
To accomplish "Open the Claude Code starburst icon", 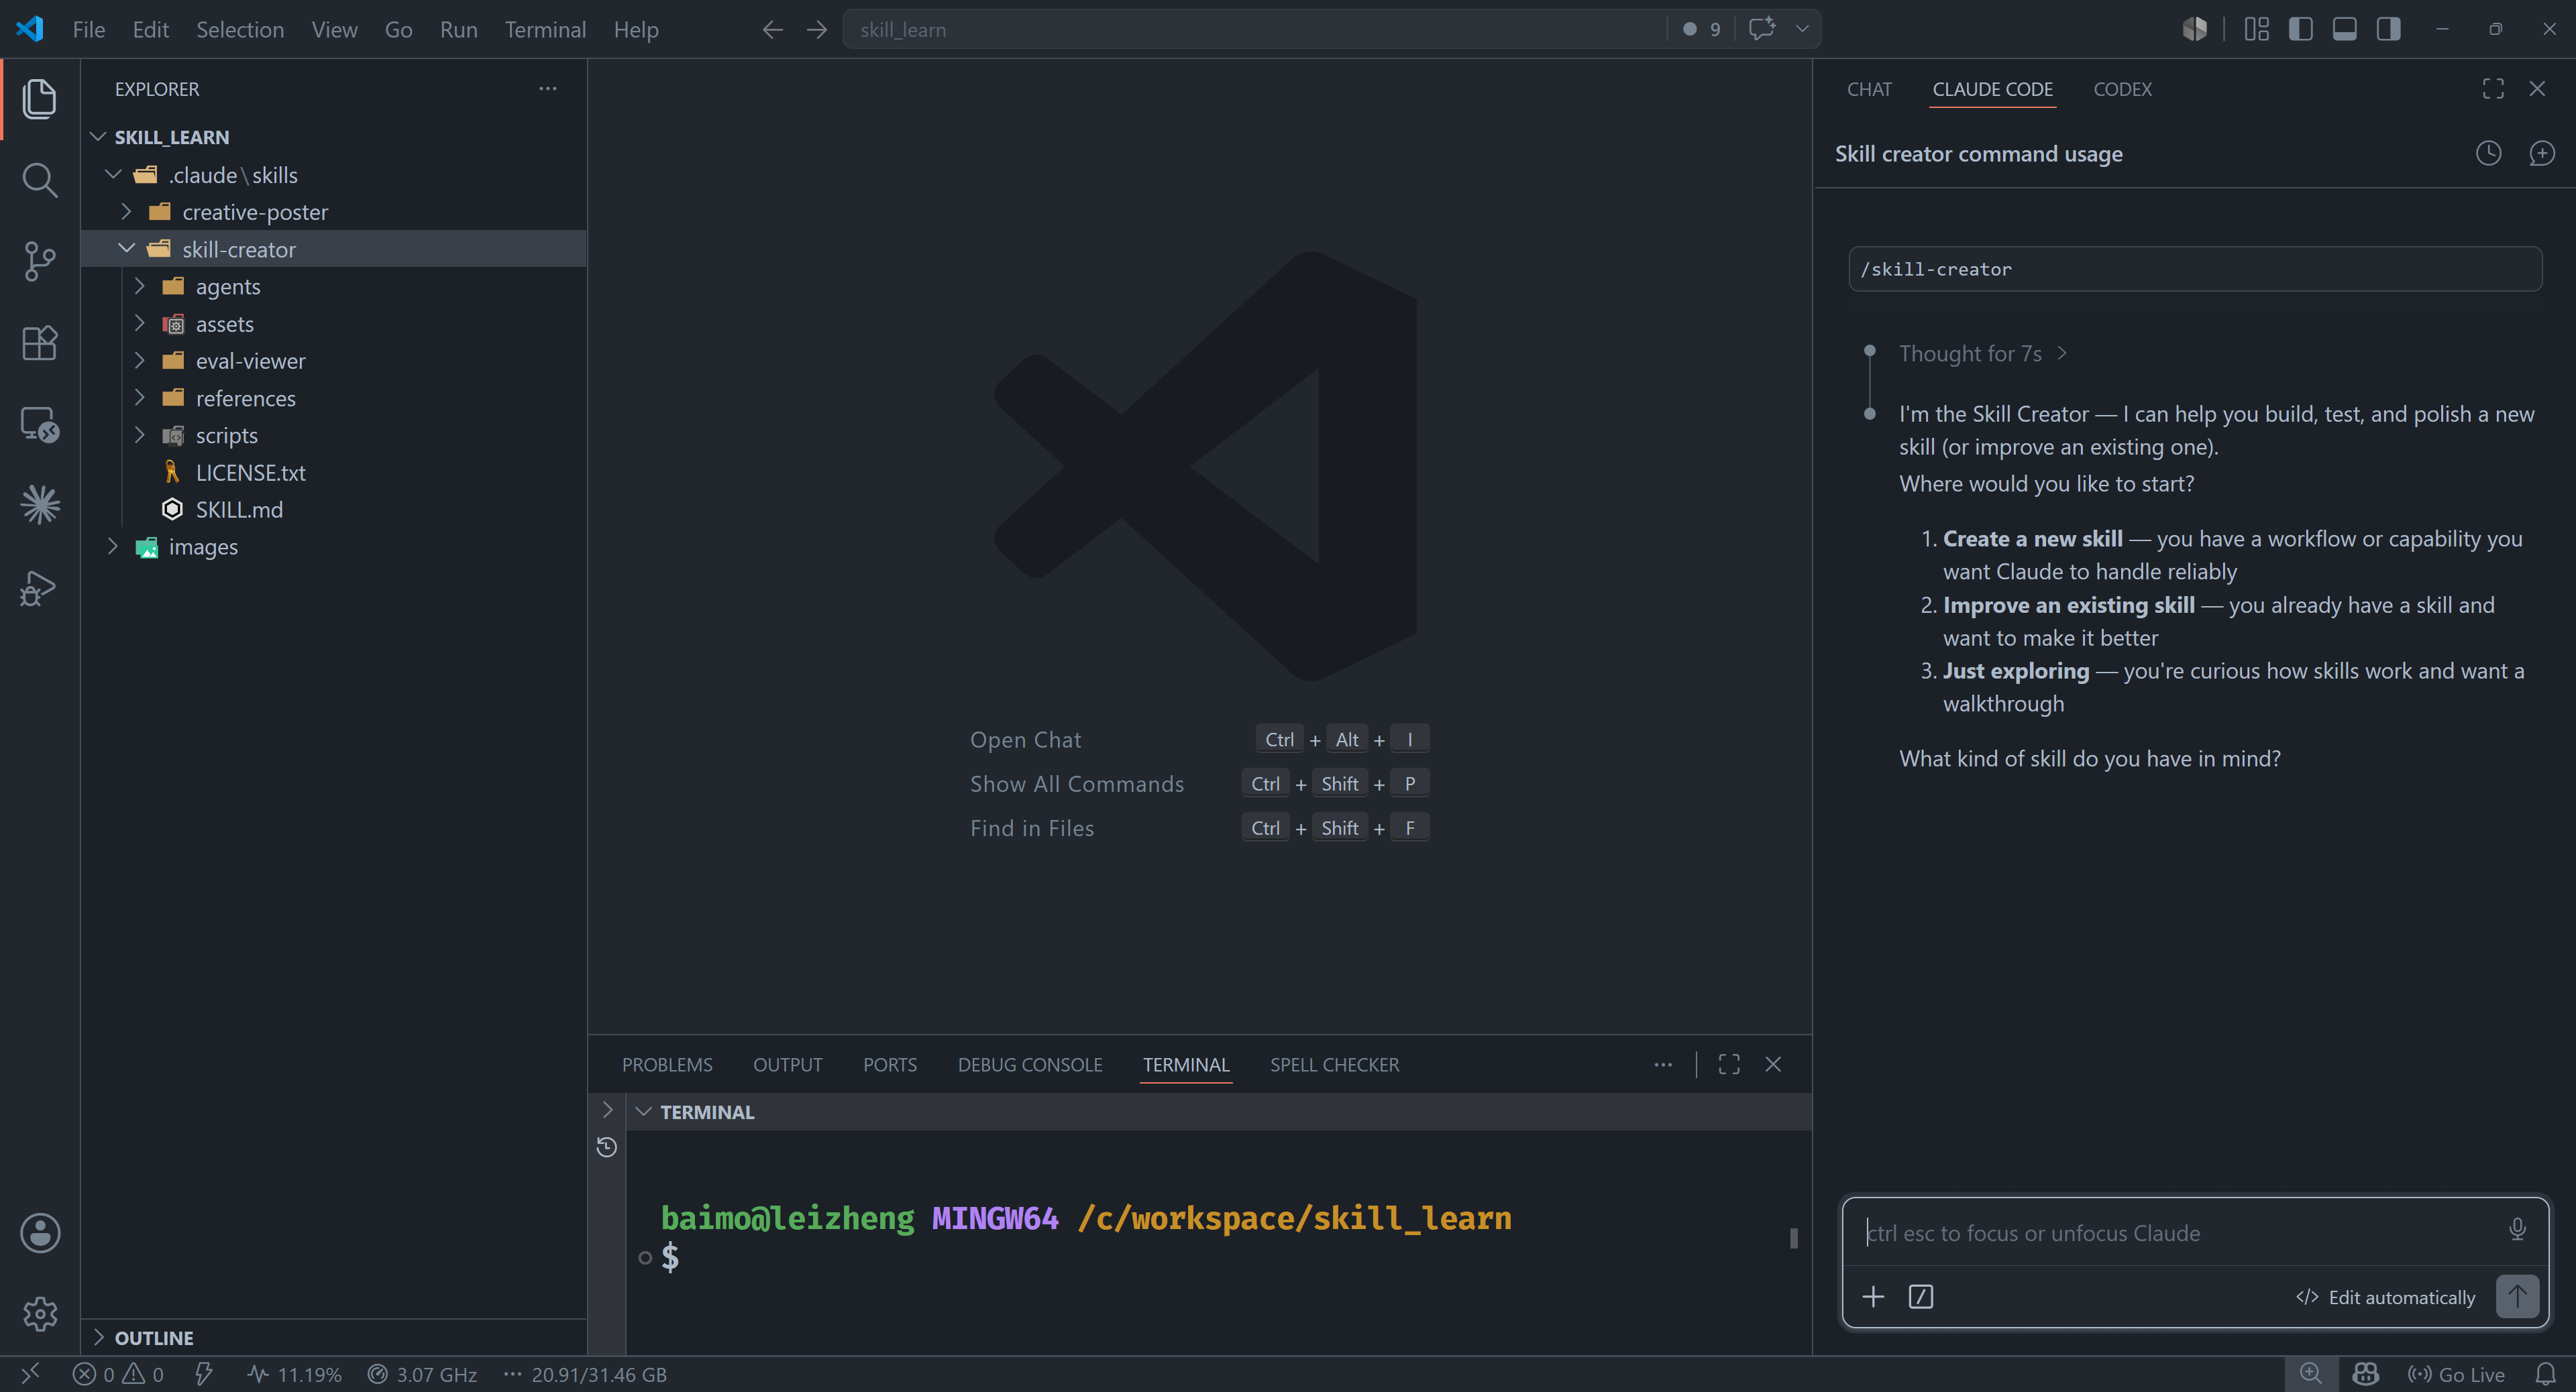I will click(40, 505).
